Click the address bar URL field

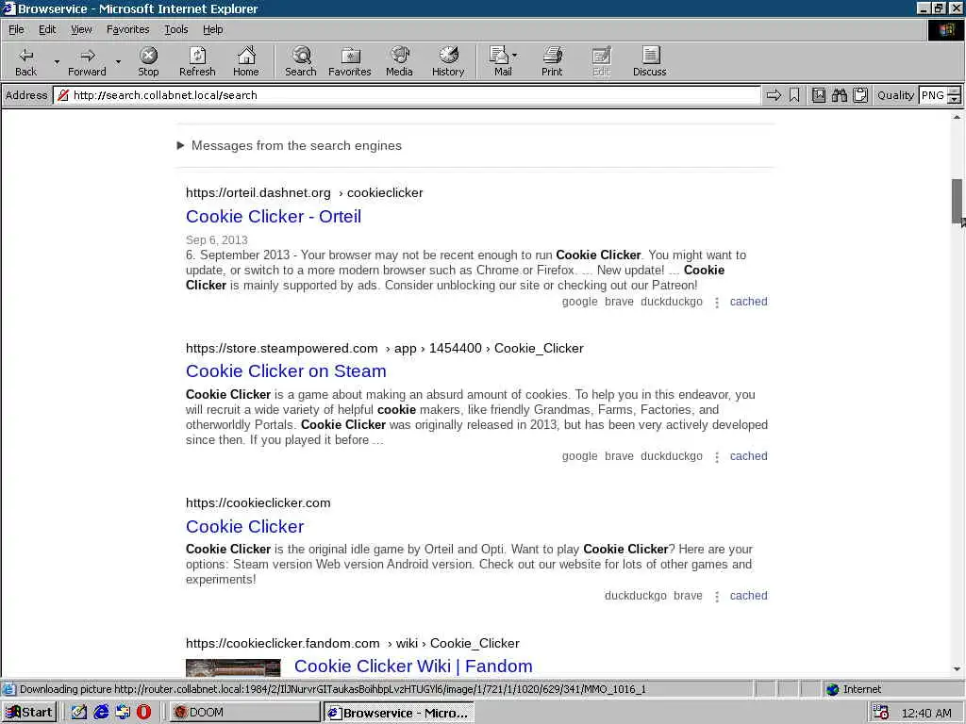pyautogui.click(x=407, y=95)
